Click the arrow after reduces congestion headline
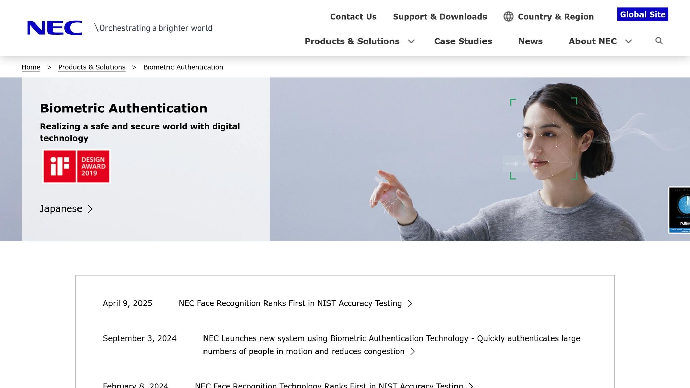The image size is (690, 388). 412,352
